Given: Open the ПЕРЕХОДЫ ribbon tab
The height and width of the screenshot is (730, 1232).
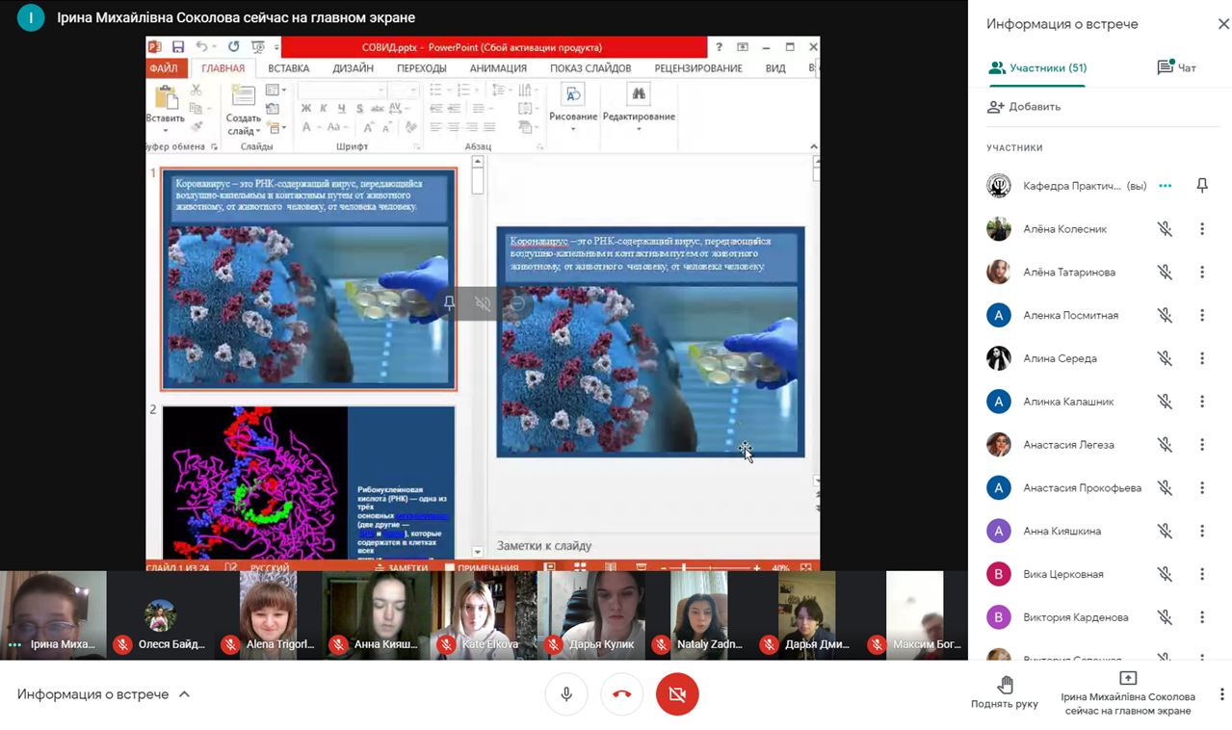Looking at the screenshot, I should point(422,68).
